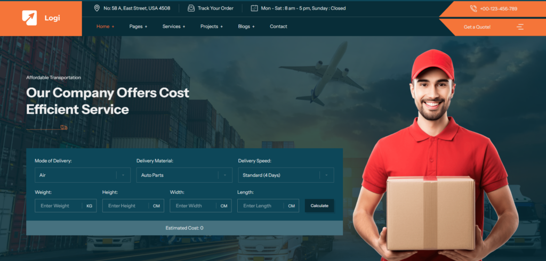546x261 pixels.
Task: Open the Delivery Material dropdown
Action: tap(184, 175)
